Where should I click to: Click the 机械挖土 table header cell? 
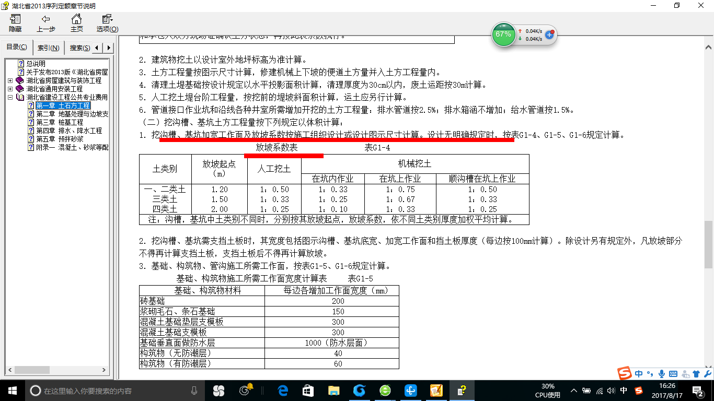(x=415, y=163)
